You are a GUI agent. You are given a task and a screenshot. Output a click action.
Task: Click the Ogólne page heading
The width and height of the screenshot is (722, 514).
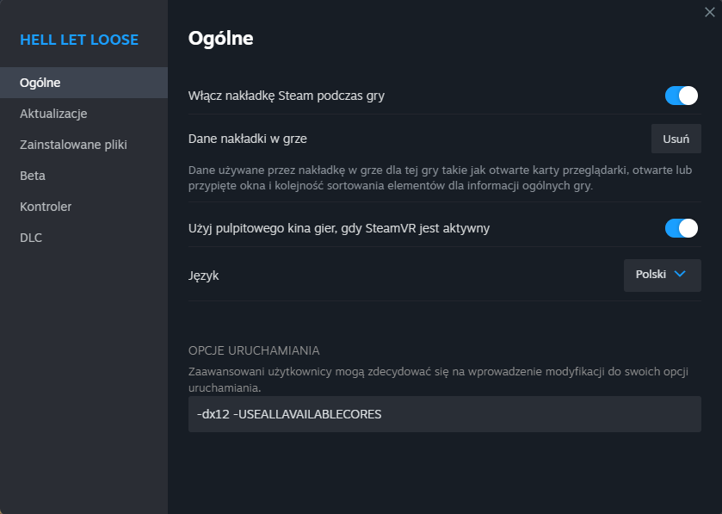220,38
